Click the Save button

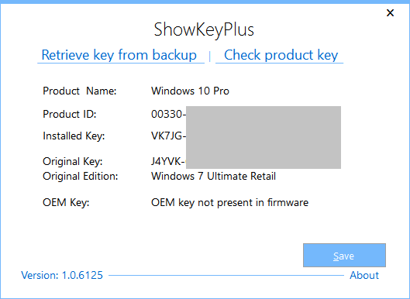coord(344,256)
